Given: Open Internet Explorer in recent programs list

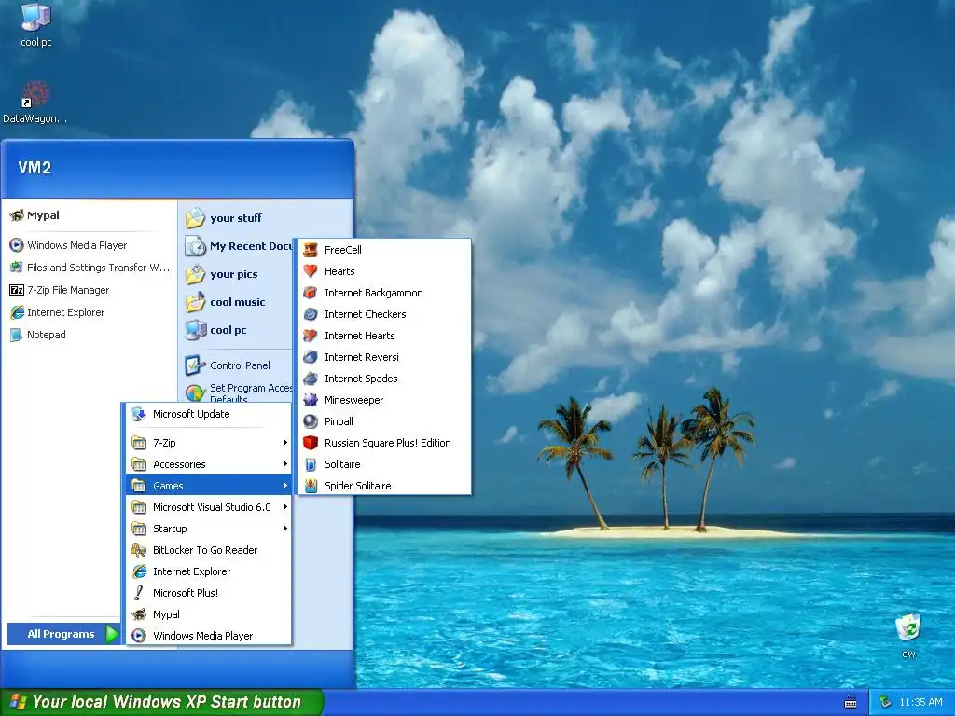Looking at the screenshot, I should (90, 312).
